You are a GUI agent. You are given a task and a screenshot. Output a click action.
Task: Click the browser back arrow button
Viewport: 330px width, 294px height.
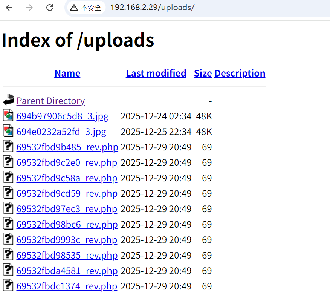coord(9,8)
